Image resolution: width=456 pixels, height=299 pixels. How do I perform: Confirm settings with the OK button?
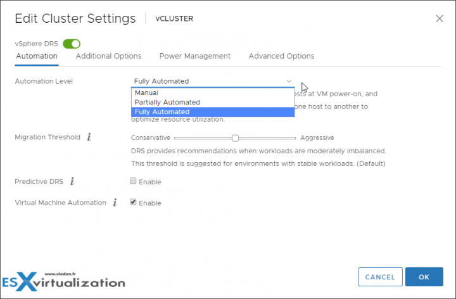coord(424,277)
